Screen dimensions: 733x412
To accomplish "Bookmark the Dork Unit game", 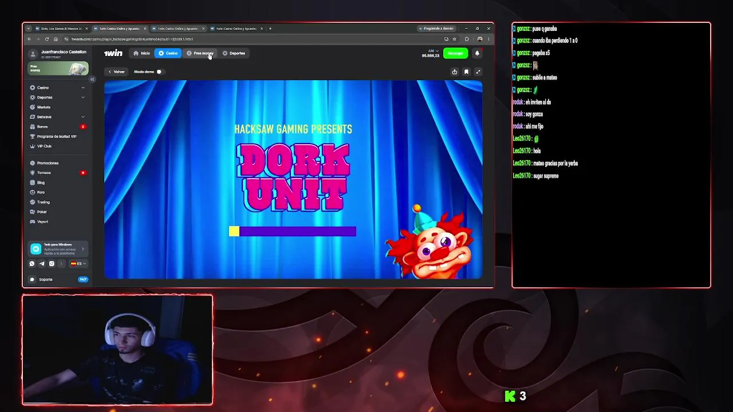I will (466, 72).
